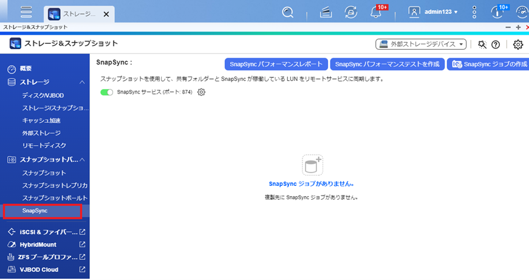The image size is (529, 280).
Task: Click the search magnifier icon in top bar
Action: pos(288,12)
